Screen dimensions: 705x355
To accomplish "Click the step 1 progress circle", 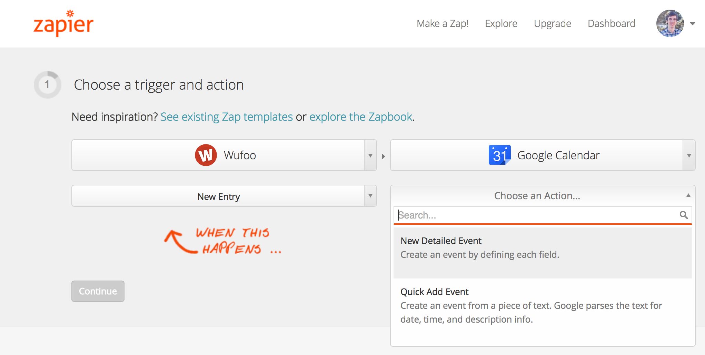I will point(48,85).
